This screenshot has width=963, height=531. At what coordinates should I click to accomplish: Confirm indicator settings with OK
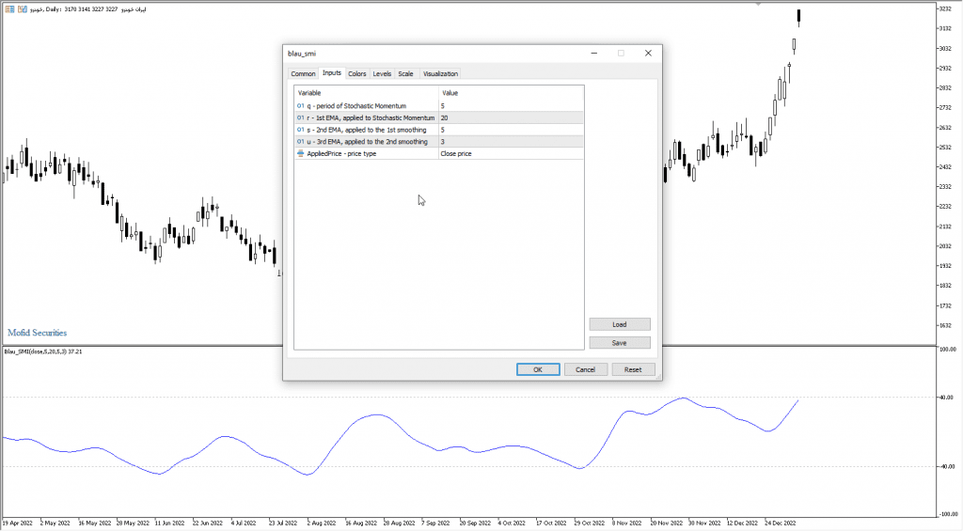[x=538, y=369]
